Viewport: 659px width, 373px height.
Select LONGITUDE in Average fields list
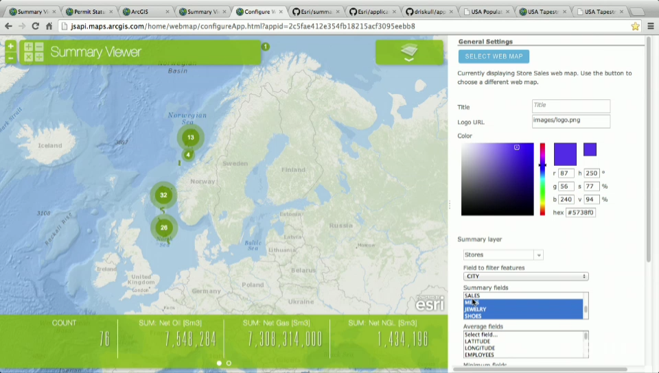pos(523,348)
